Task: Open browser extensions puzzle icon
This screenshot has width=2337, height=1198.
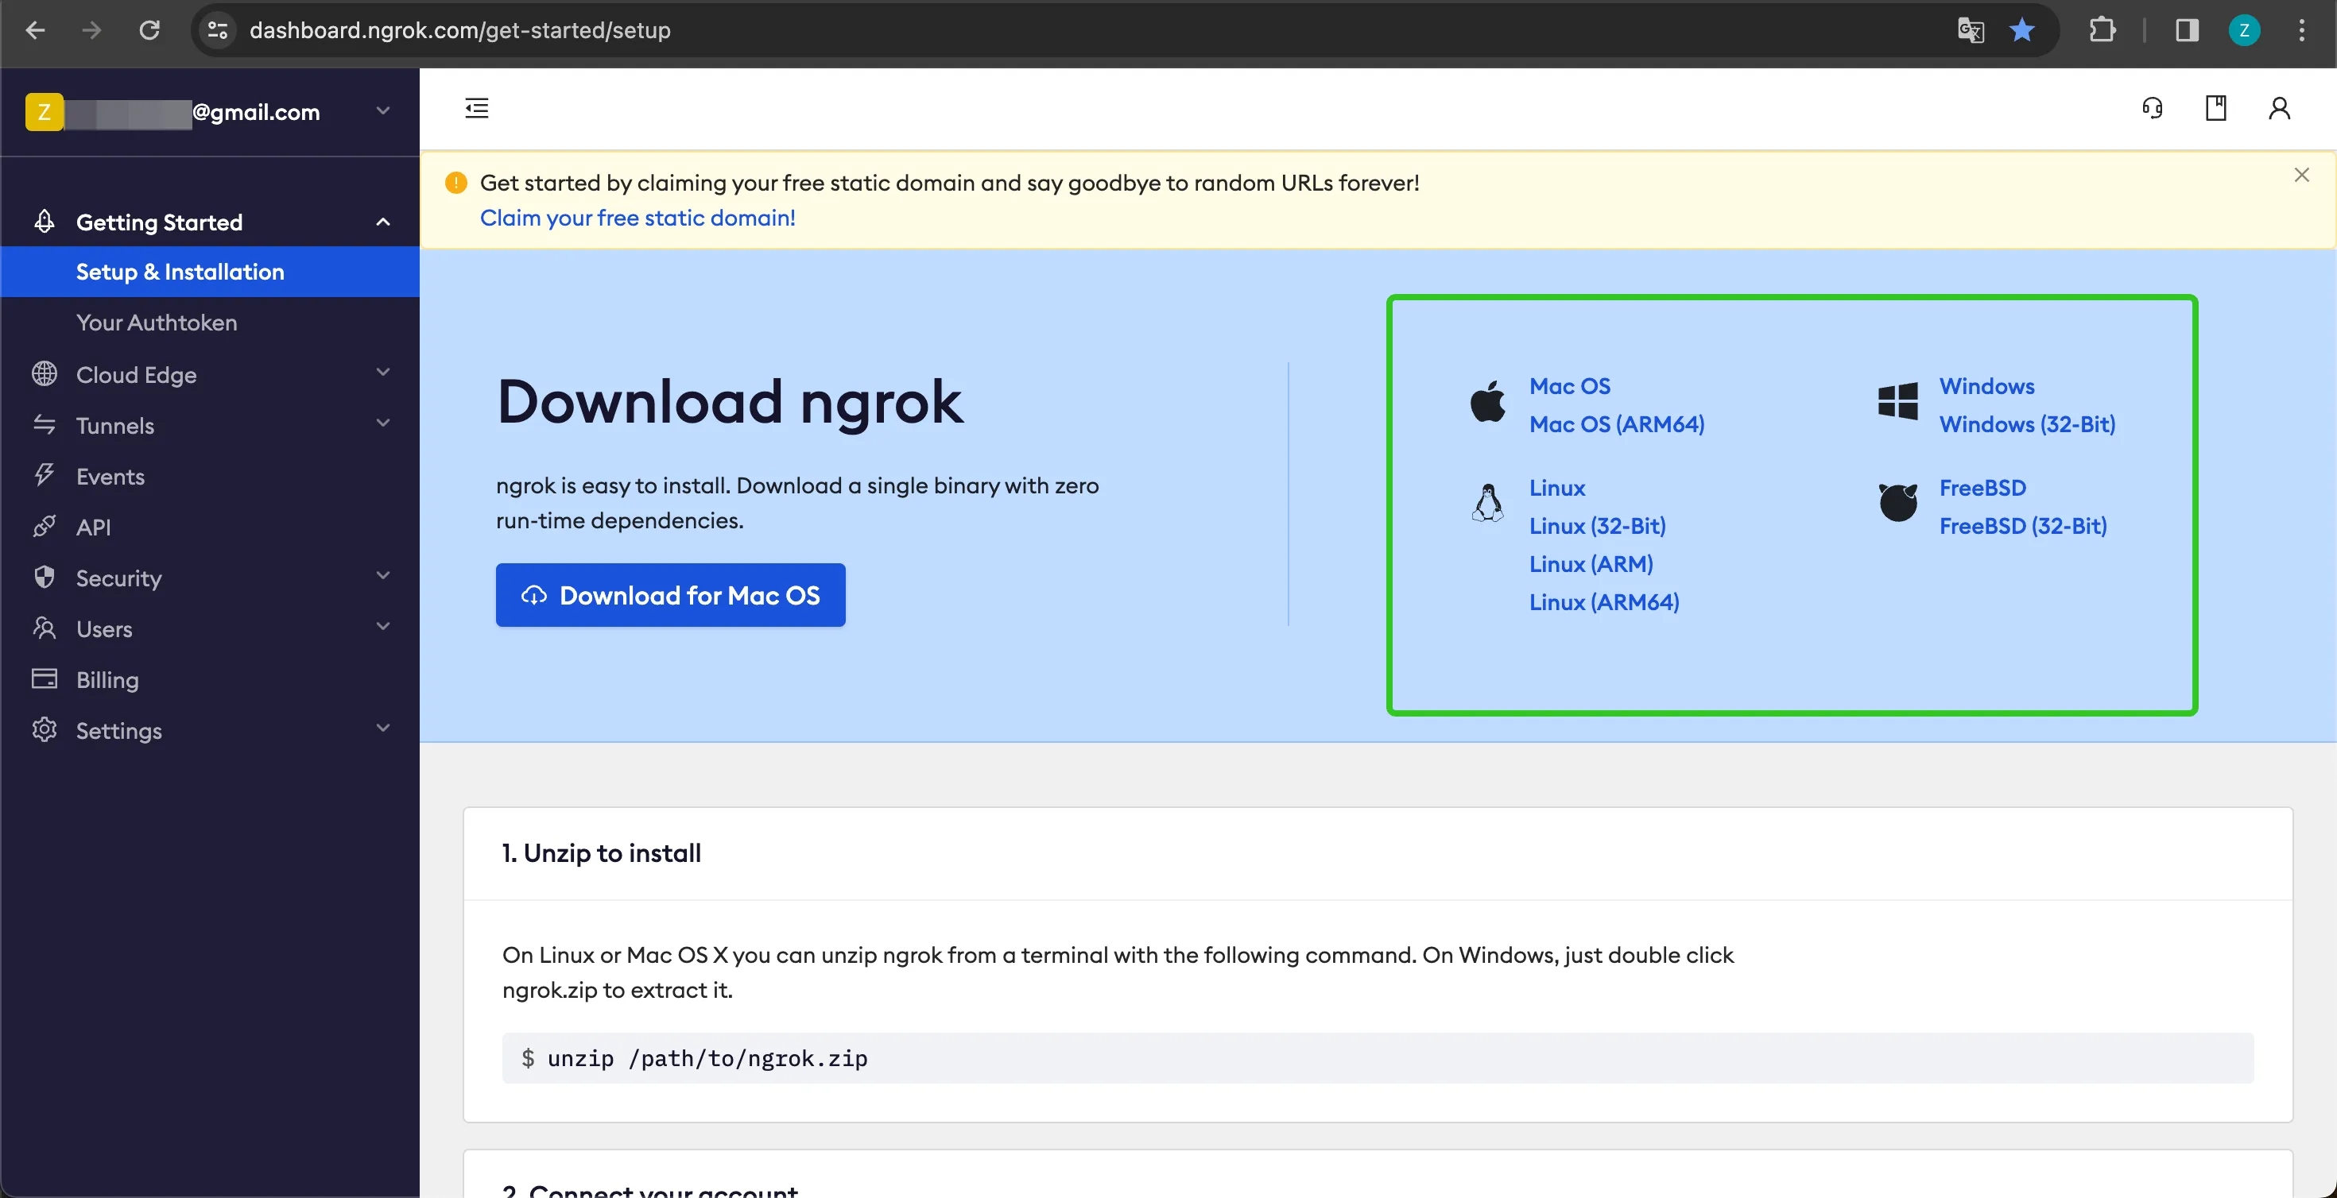Action: click(2101, 30)
